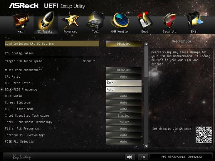Image resolution: width=215 pixels, height=161 pixels.
Task: Click the ASRock logo
Action: click(24, 6)
